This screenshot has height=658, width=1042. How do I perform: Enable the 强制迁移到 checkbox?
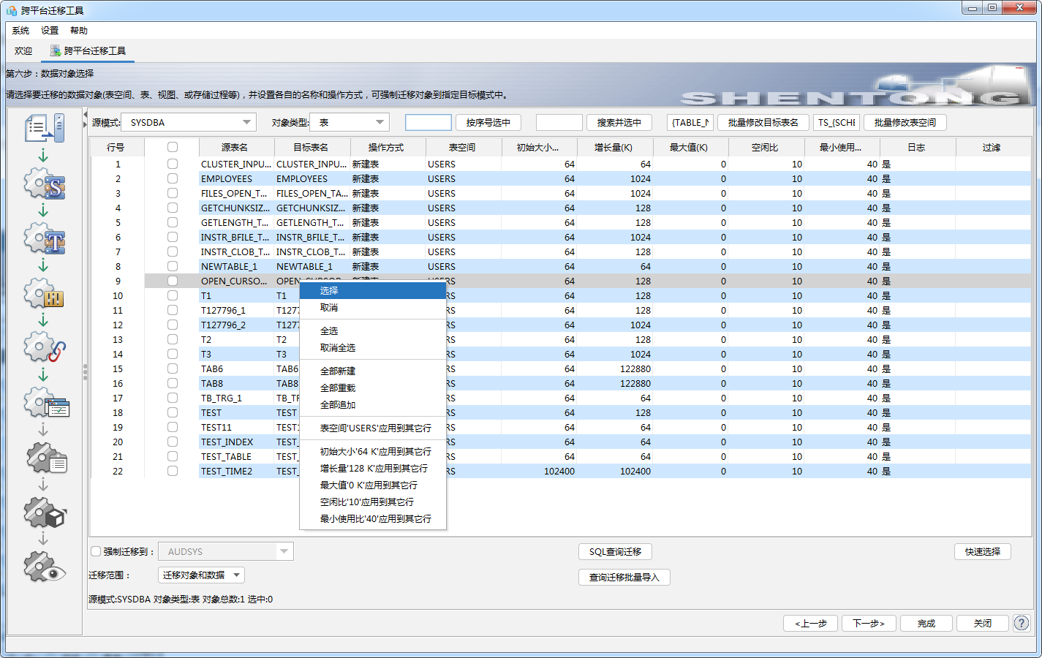click(96, 551)
